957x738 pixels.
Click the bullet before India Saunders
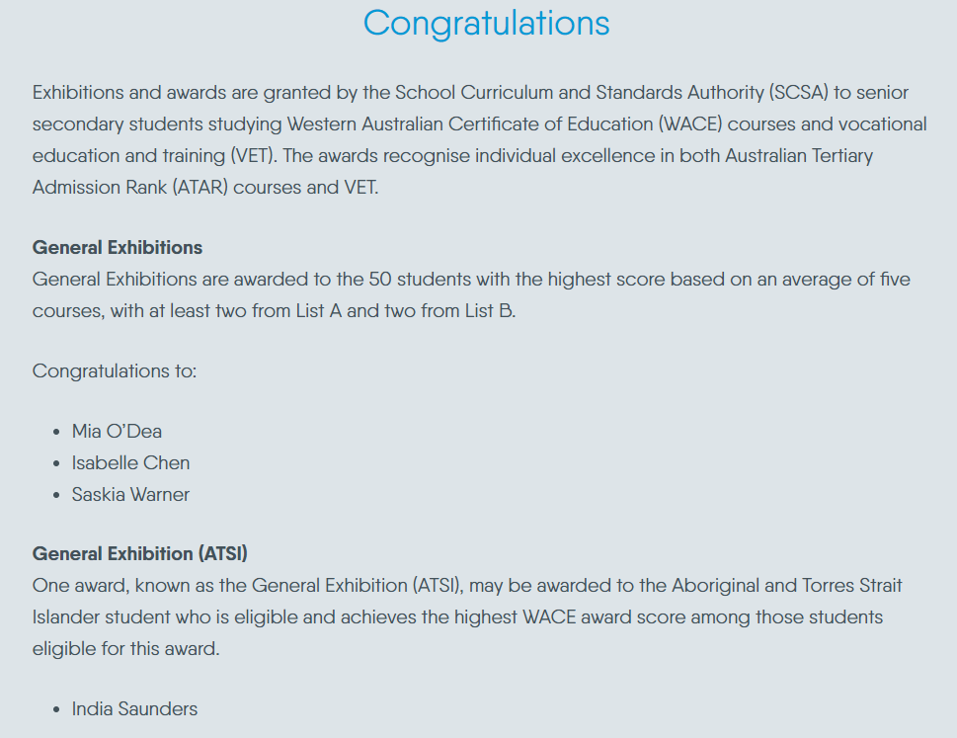pos(56,710)
